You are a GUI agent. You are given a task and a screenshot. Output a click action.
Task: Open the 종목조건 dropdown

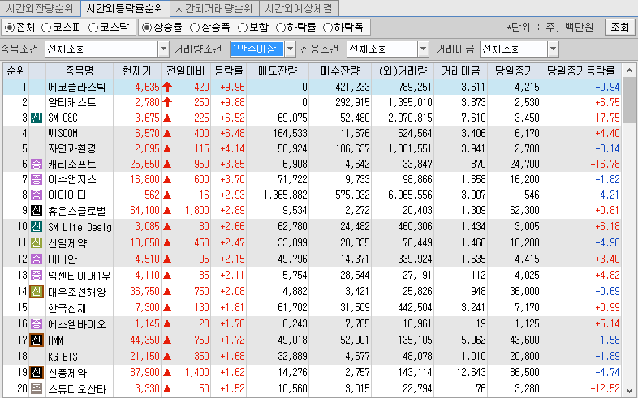click(164, 49)
